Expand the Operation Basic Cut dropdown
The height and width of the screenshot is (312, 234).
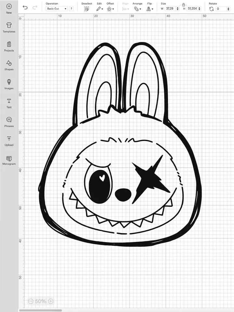point(57,9)
